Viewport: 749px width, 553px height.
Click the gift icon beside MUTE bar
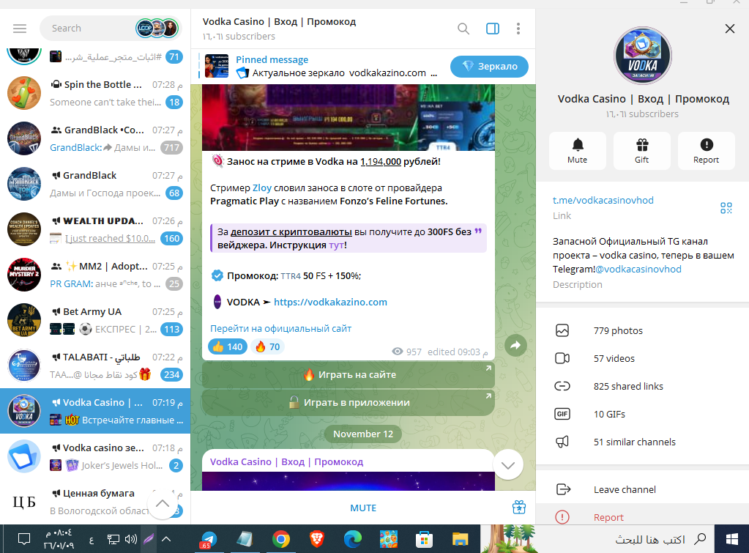[x=519, y=507]
